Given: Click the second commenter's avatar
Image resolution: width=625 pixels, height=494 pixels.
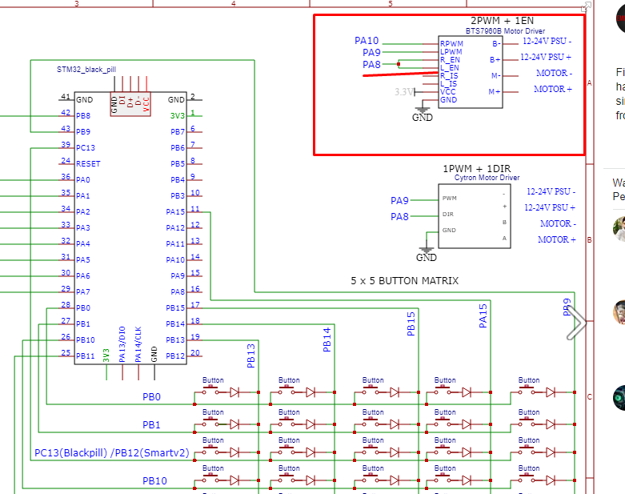Looking at the screenshot, I should point(619,311).
